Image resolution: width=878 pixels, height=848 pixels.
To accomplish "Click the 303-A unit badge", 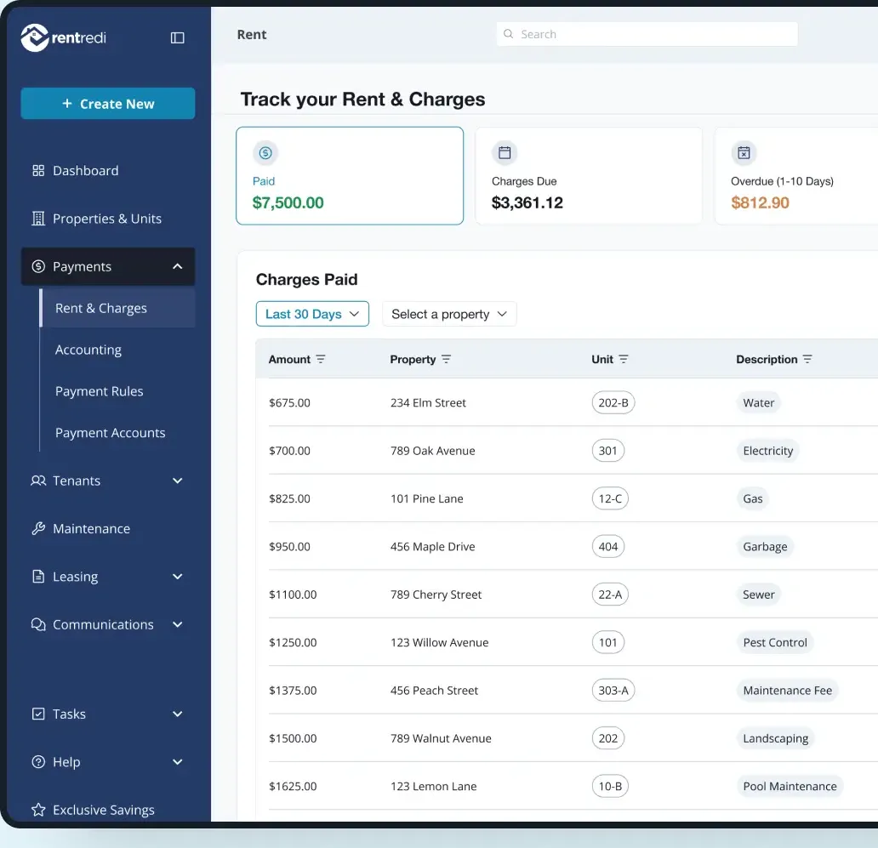I will 613,690.
